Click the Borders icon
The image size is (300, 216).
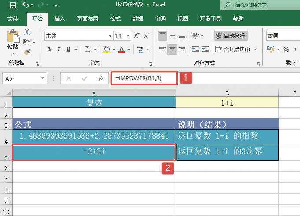pos(88,49)
